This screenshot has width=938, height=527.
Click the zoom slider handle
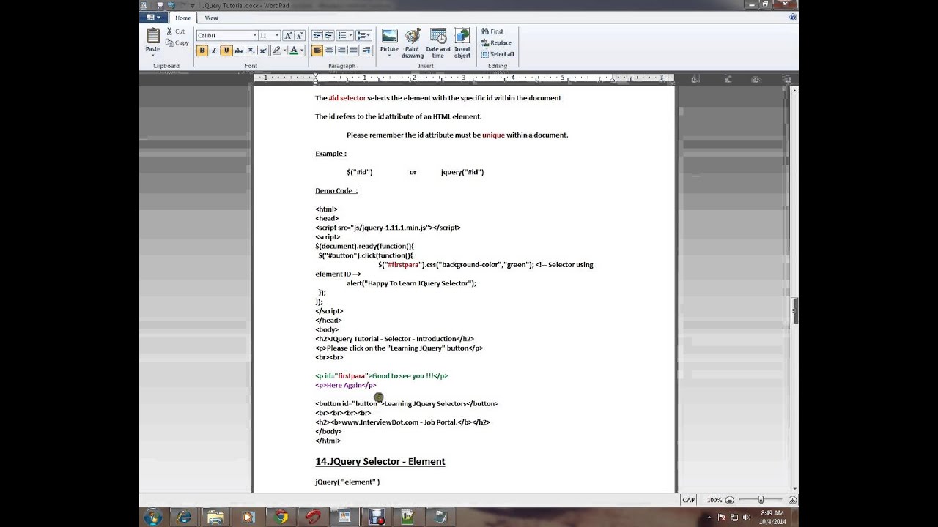[761, 500]
